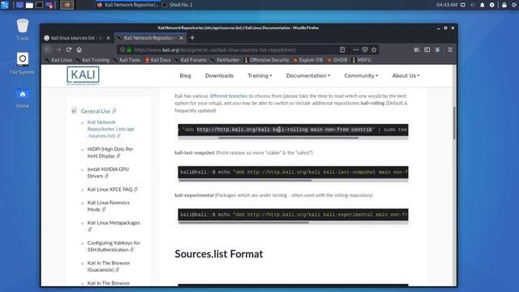Expand the Documentation dropdown menu
The width and height of the screenshot is (519, 292).
click(308, 75)
